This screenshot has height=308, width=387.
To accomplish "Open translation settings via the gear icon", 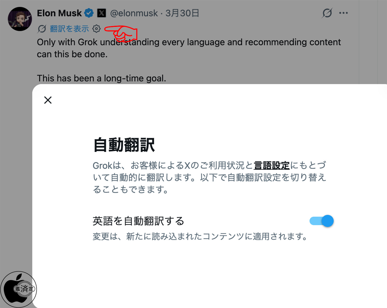I will click(96, 28).
